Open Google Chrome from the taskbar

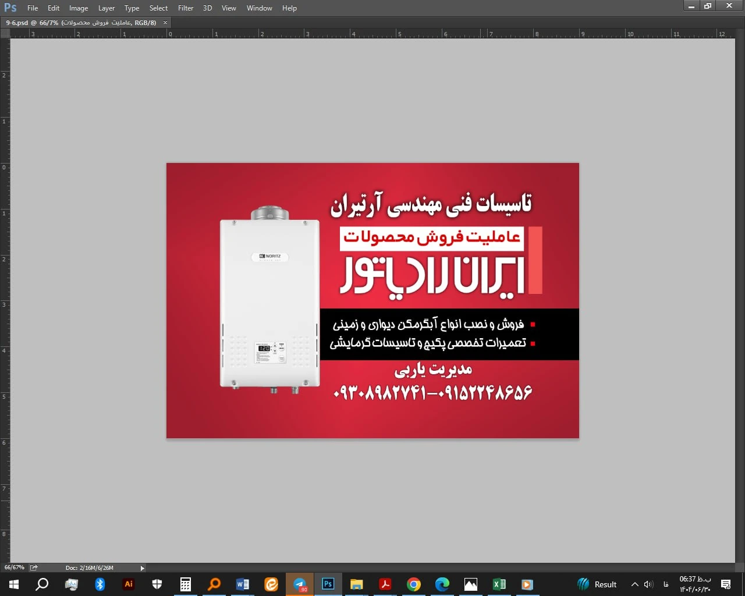pyautogui.click(x=414, y=584)
